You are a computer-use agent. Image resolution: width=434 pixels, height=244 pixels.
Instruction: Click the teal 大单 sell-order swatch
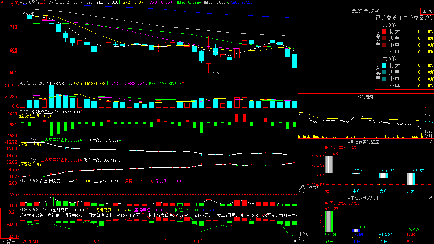(384, 72)
